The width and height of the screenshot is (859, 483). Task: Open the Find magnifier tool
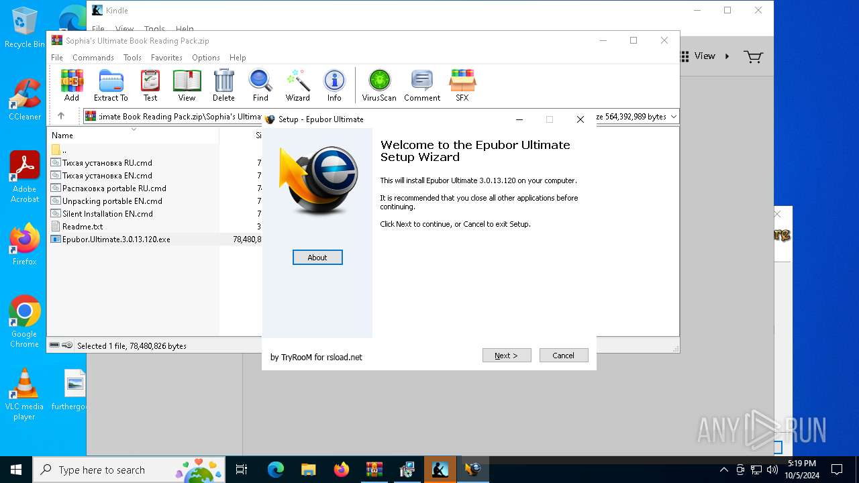(x=260, y=85)
